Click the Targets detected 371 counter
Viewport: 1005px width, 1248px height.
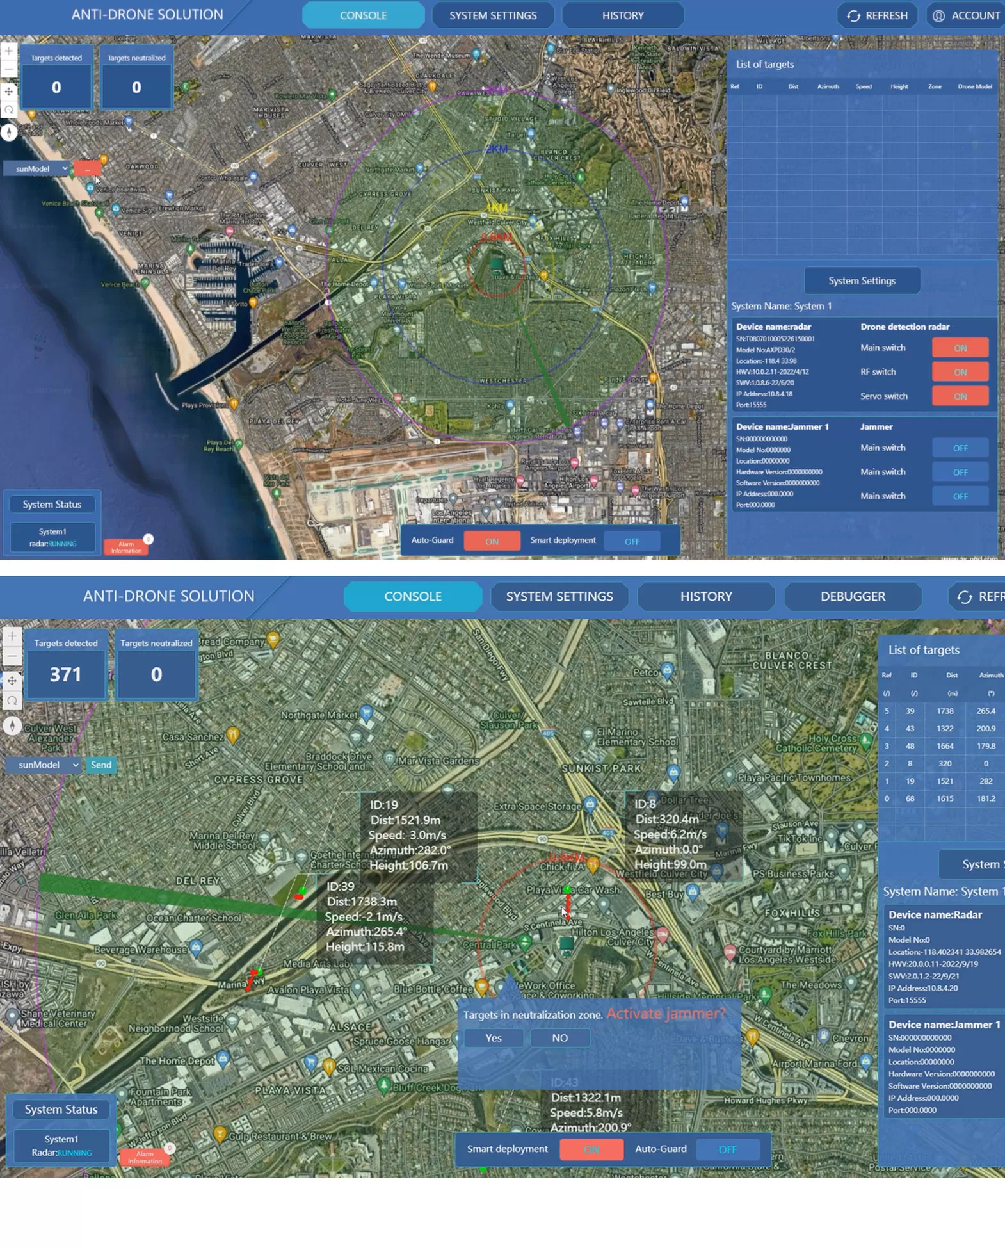click(65, 674)
